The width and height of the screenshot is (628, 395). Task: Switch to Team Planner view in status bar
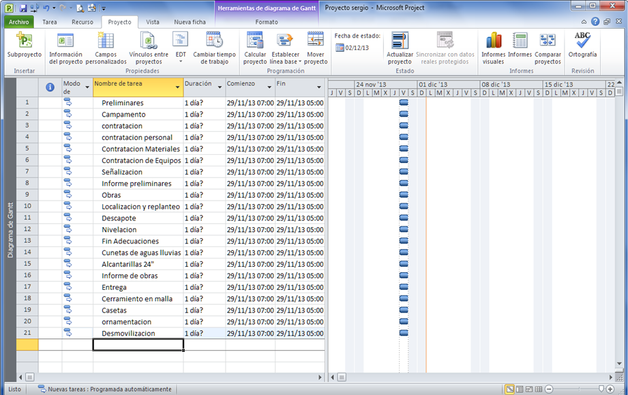point(529,389)
